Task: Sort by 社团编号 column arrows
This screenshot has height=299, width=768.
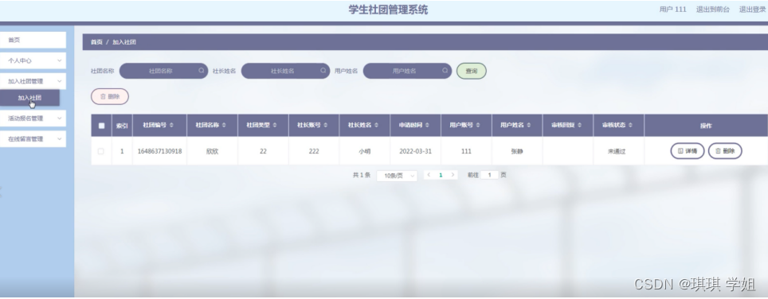Action: pos(171,126)
